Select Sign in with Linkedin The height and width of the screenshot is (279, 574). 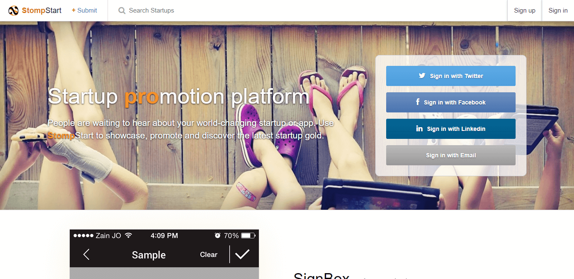click(451, 129)
